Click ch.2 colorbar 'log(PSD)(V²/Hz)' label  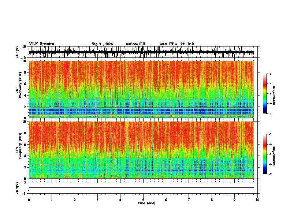coord(274,156)
